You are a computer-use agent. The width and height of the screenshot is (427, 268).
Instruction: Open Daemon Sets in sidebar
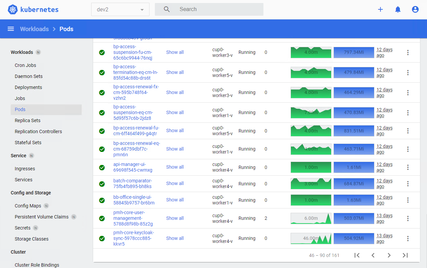29,76
